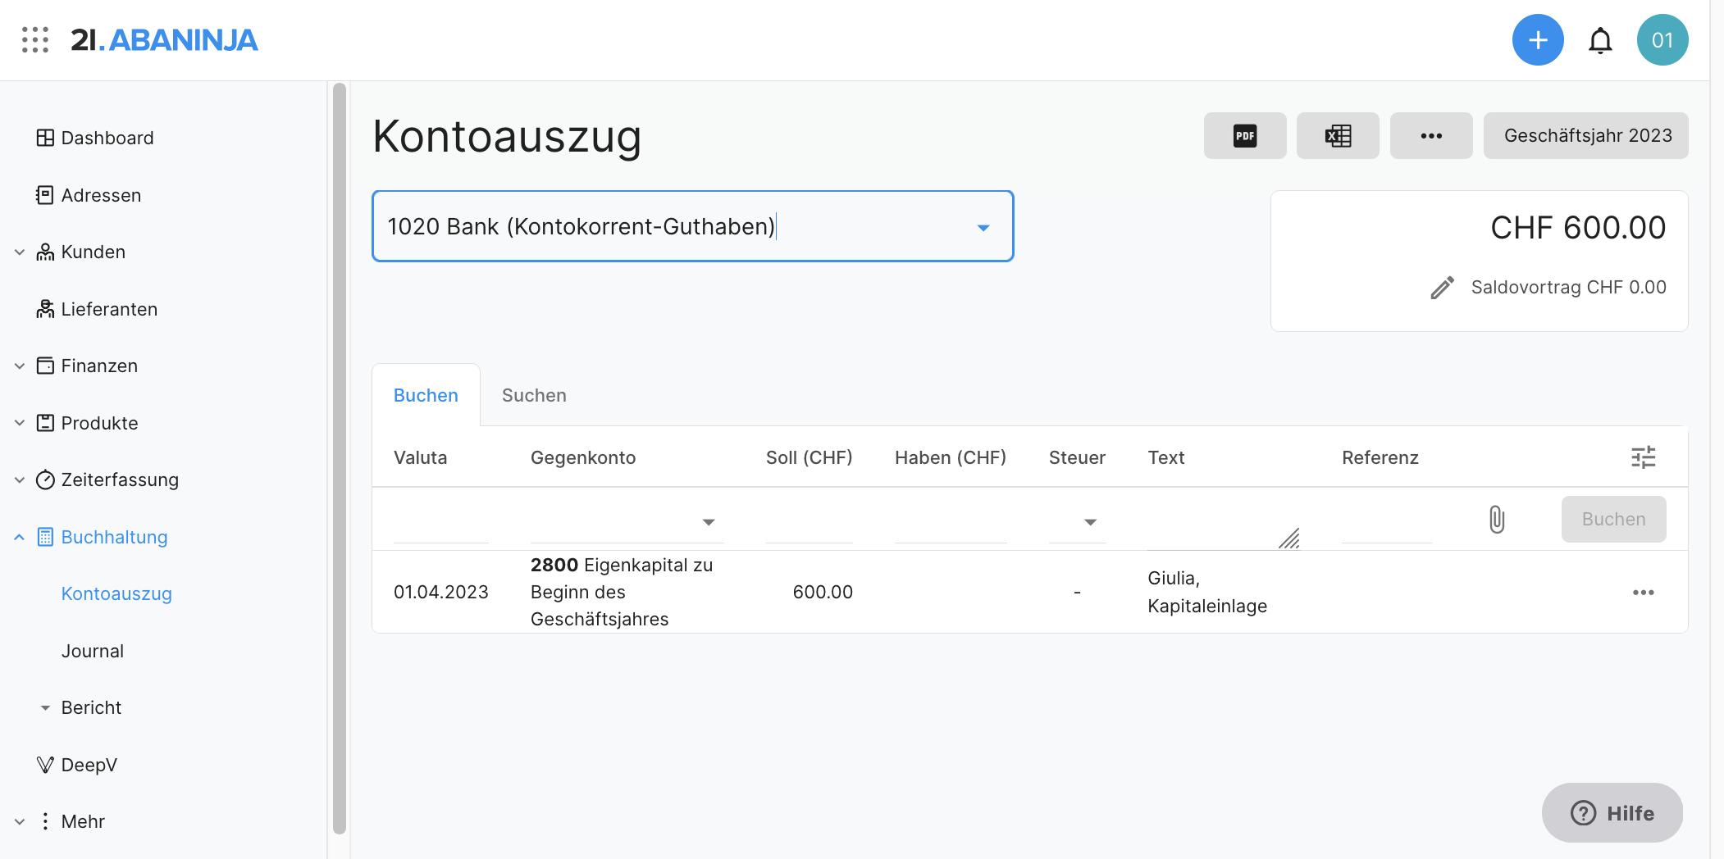Open the Gegenkonto dropdown in the entry row

coord(708,522)
